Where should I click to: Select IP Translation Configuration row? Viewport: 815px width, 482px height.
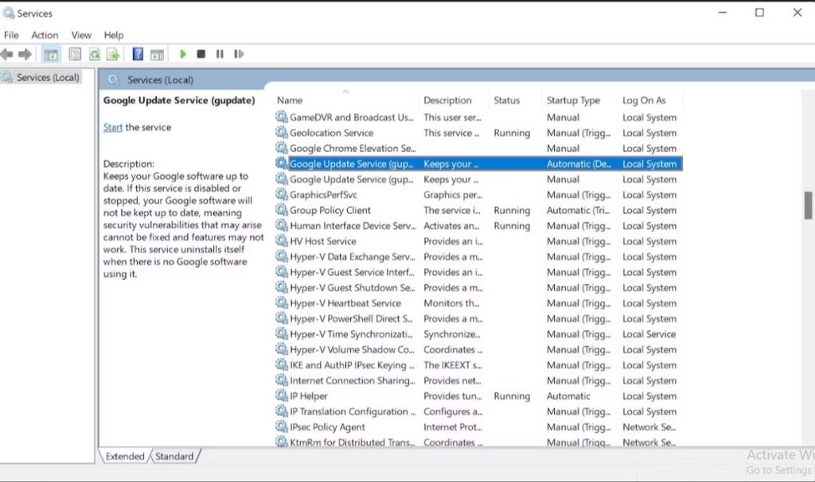[478, 412]
